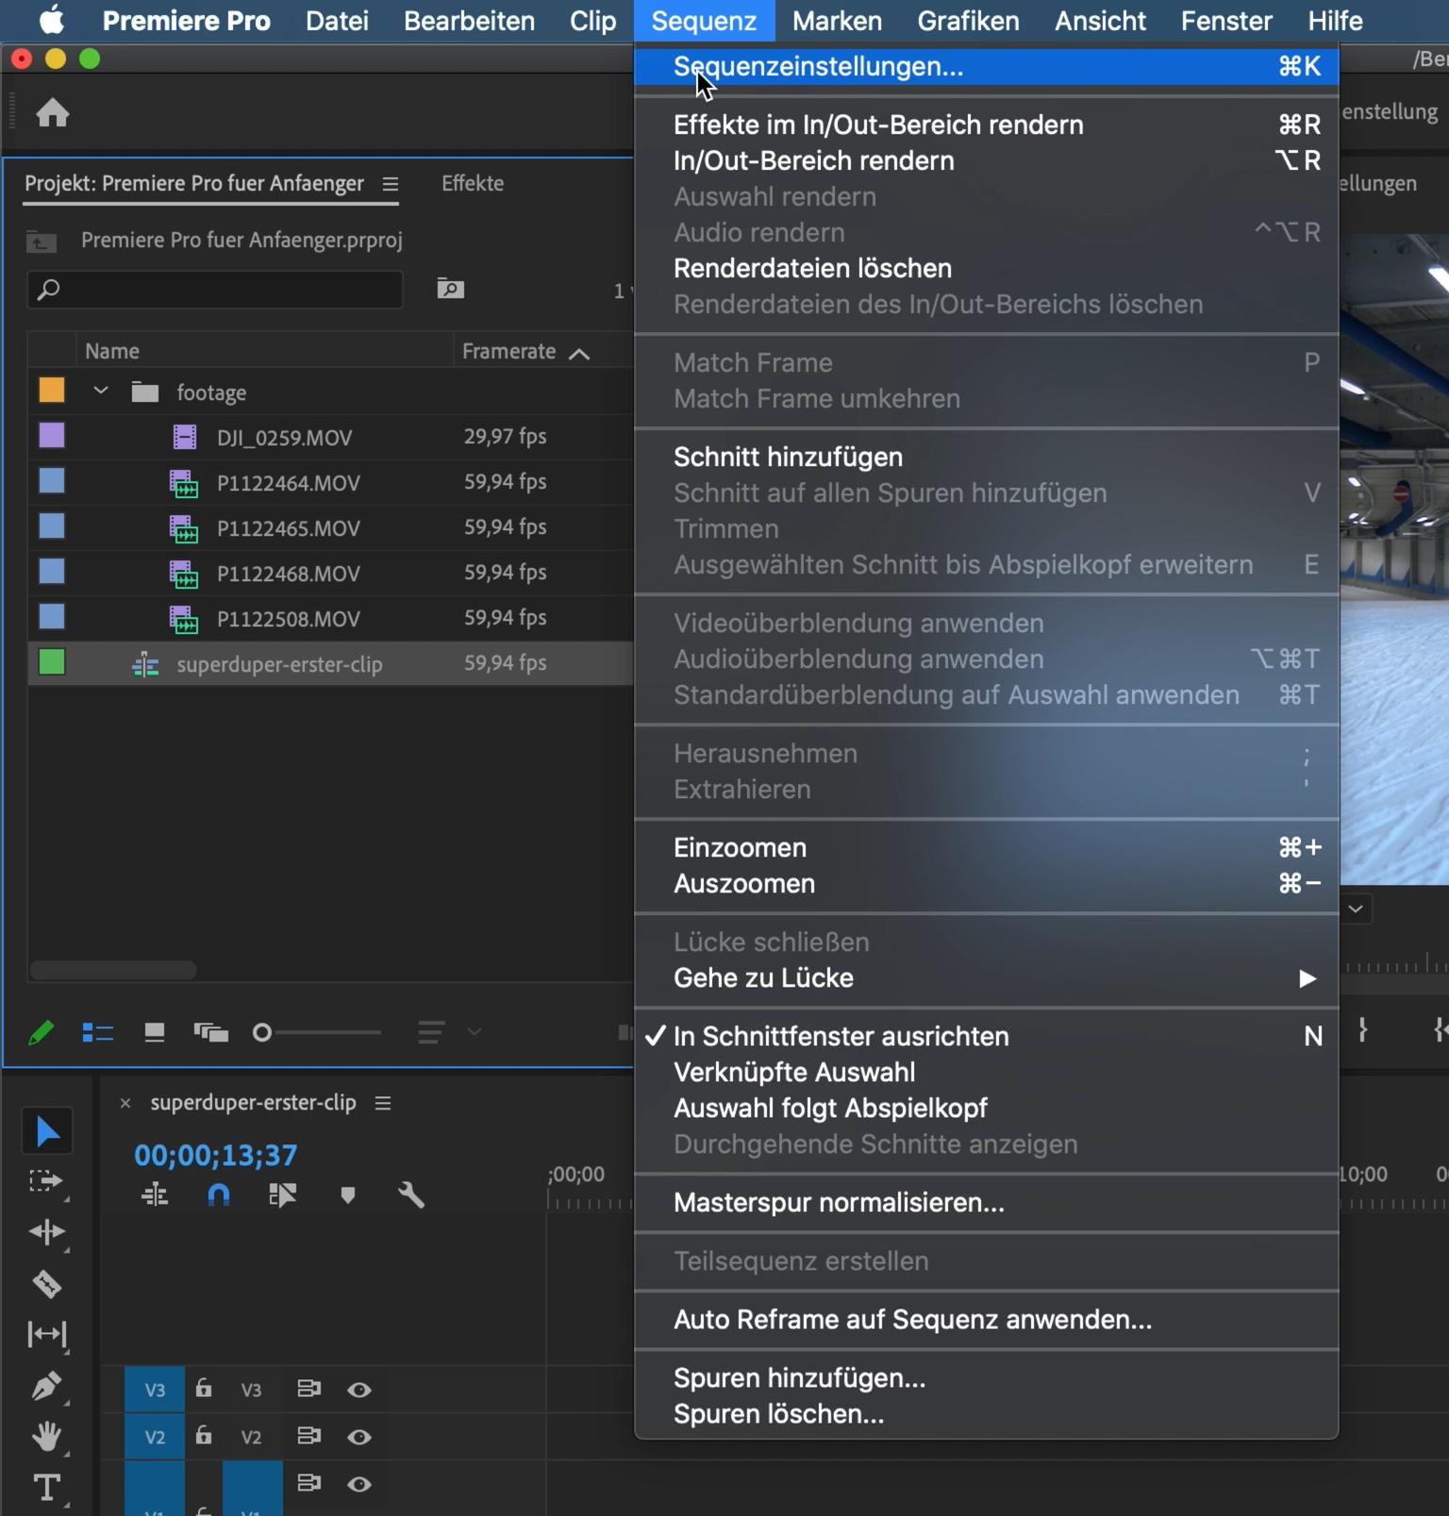Collapse the footage folder
The image size is (1449, 1516).
[101, 391]
